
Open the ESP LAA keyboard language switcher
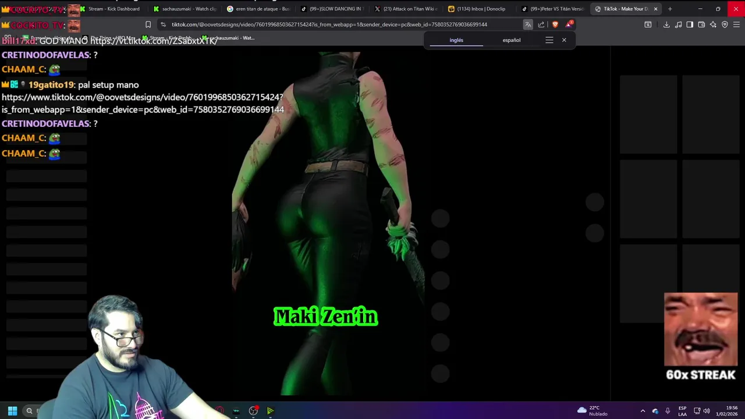pyautogui.click(x=682, y=410)
